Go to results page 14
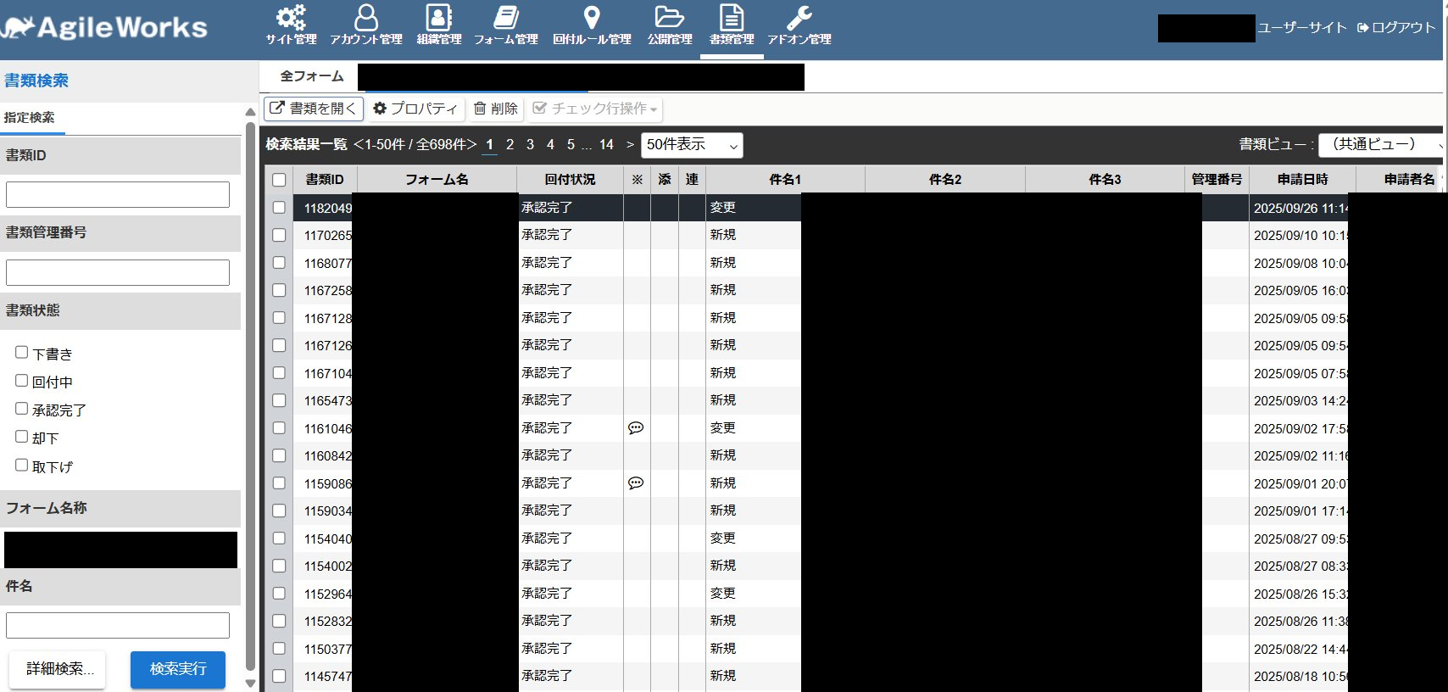The image size is (1448, 692). click(x=606, y=145)
